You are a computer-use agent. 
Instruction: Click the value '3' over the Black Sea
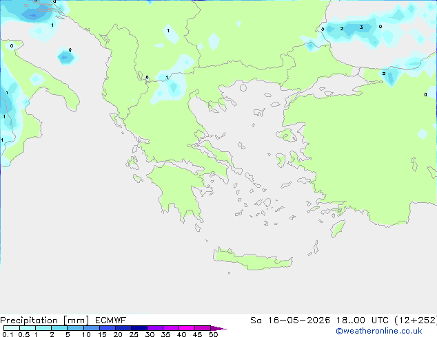361,28
